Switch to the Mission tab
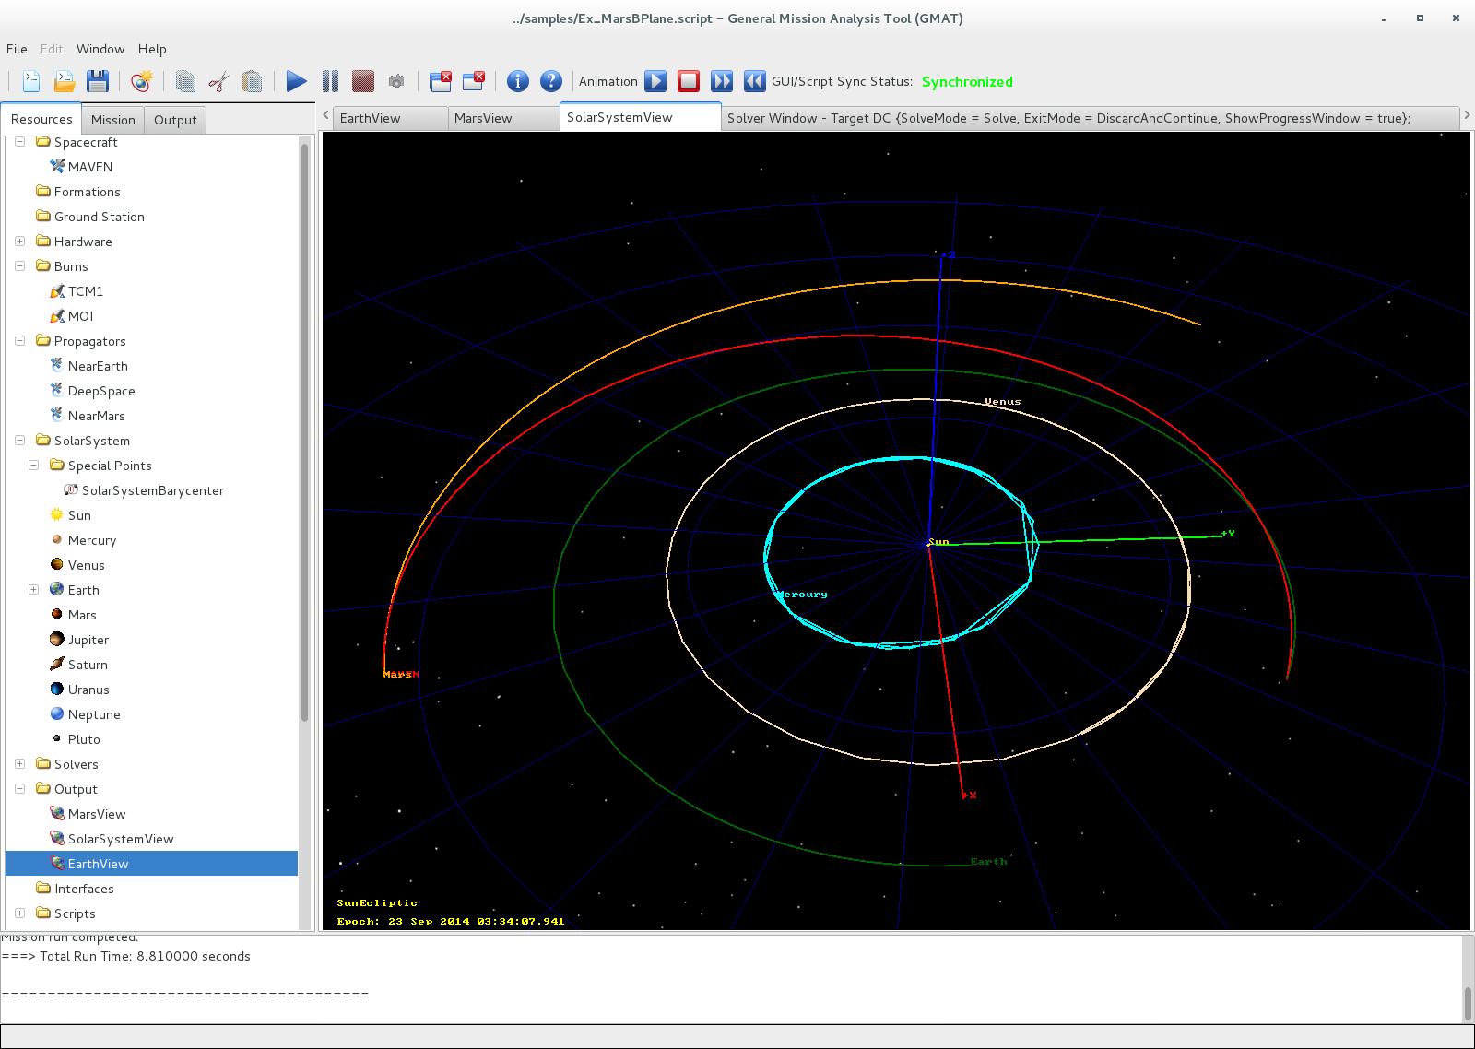The height and width of the screenshot is (1049, 1475). coord(113,120)
